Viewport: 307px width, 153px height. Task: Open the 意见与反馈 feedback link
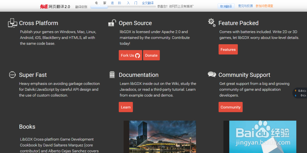(x=245, y=6)
